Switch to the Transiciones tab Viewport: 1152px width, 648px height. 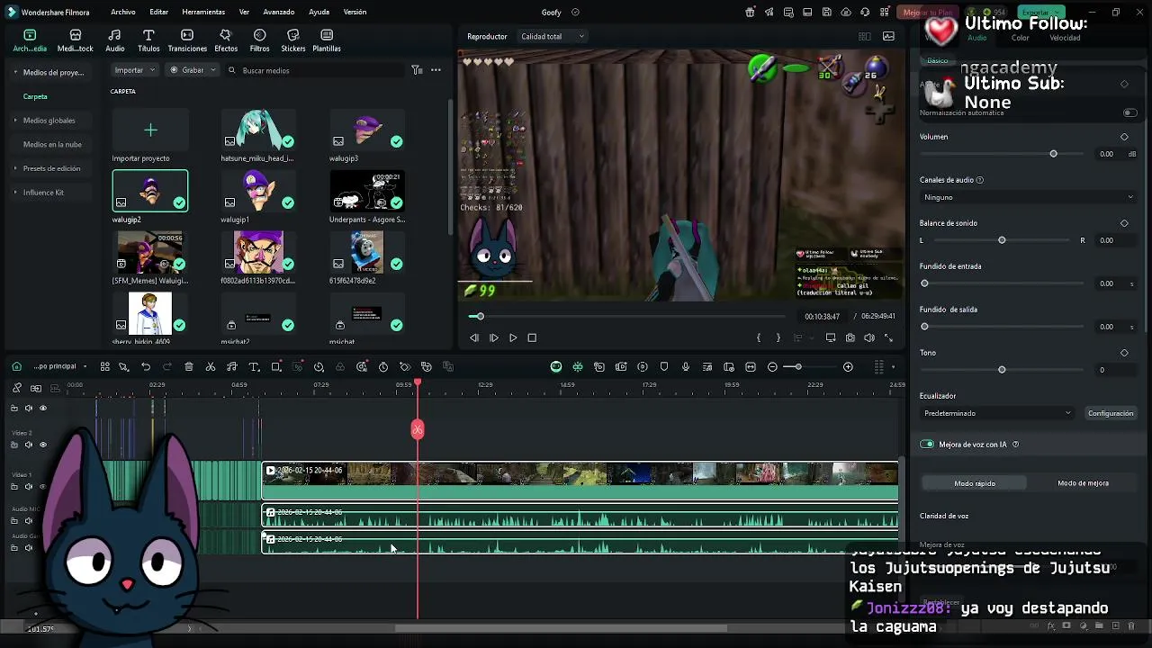(187, 40)
